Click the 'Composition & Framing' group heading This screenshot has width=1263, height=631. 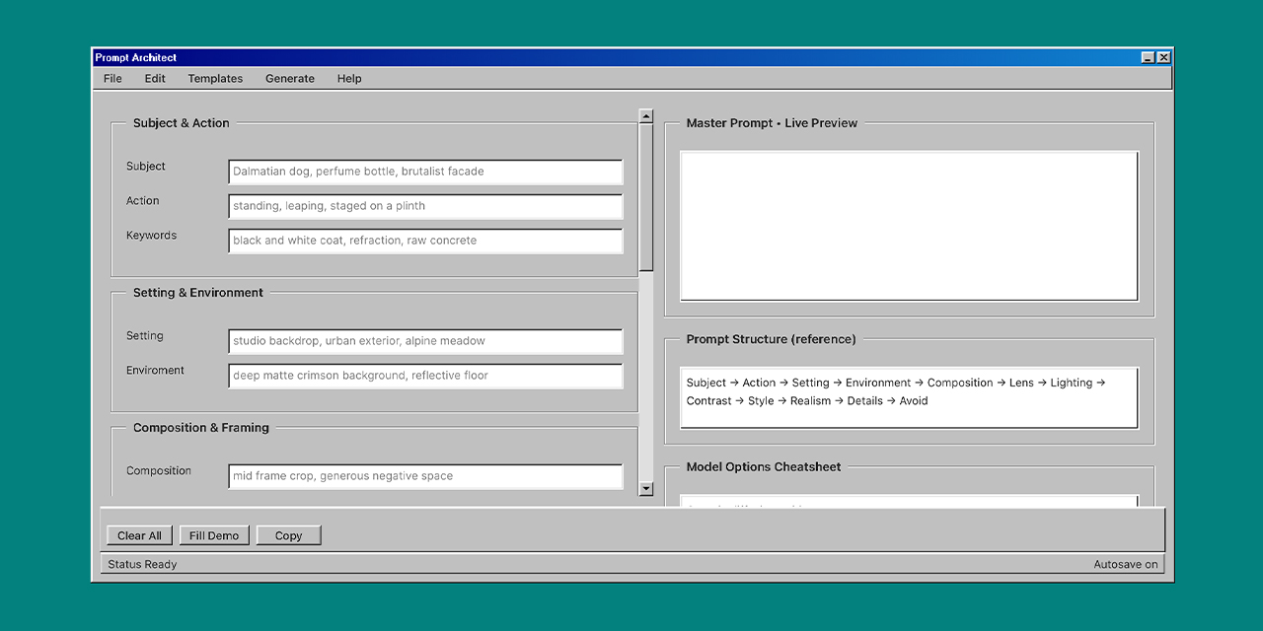pos(201,428)
